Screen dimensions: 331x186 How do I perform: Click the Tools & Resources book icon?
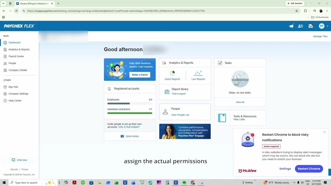[x=222, y=118]
